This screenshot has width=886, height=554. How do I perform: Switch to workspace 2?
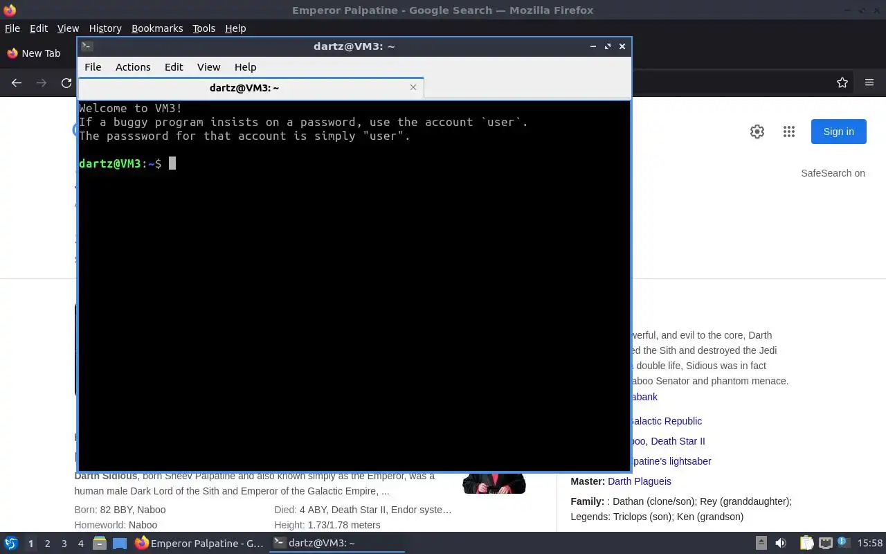47,544
